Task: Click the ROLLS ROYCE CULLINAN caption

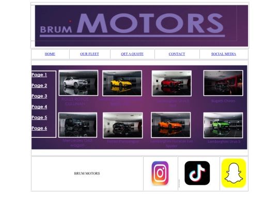Action: point(75,101)
